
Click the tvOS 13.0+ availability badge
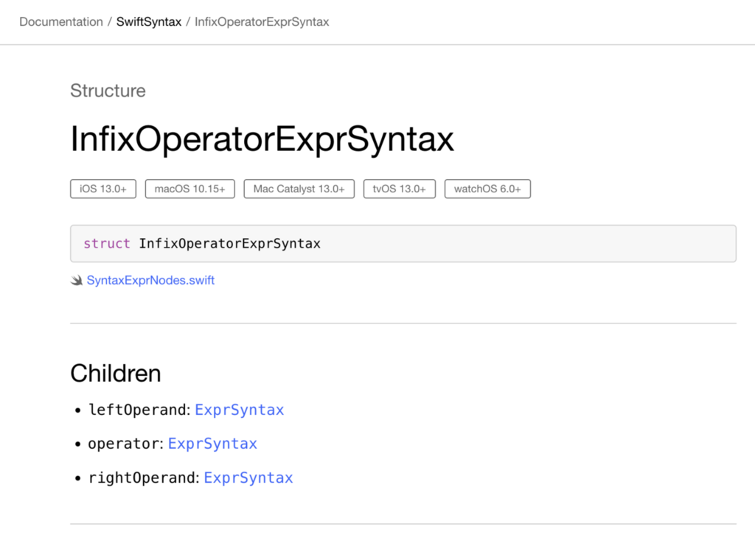click(x=399, y=189)
